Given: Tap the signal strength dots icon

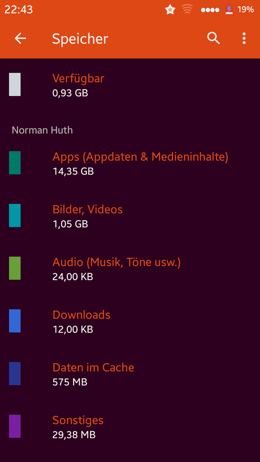Looking at the screenshot, I should 210,10.
